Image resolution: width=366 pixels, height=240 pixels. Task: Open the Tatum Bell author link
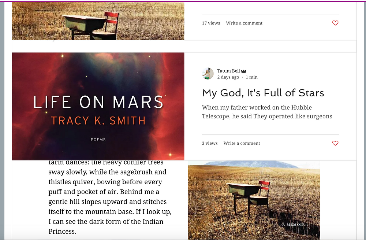click(x=228, y=71)
